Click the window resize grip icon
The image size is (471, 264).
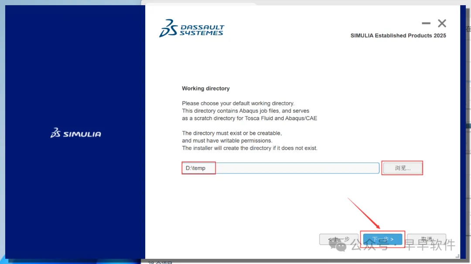[x=457, y=256]
